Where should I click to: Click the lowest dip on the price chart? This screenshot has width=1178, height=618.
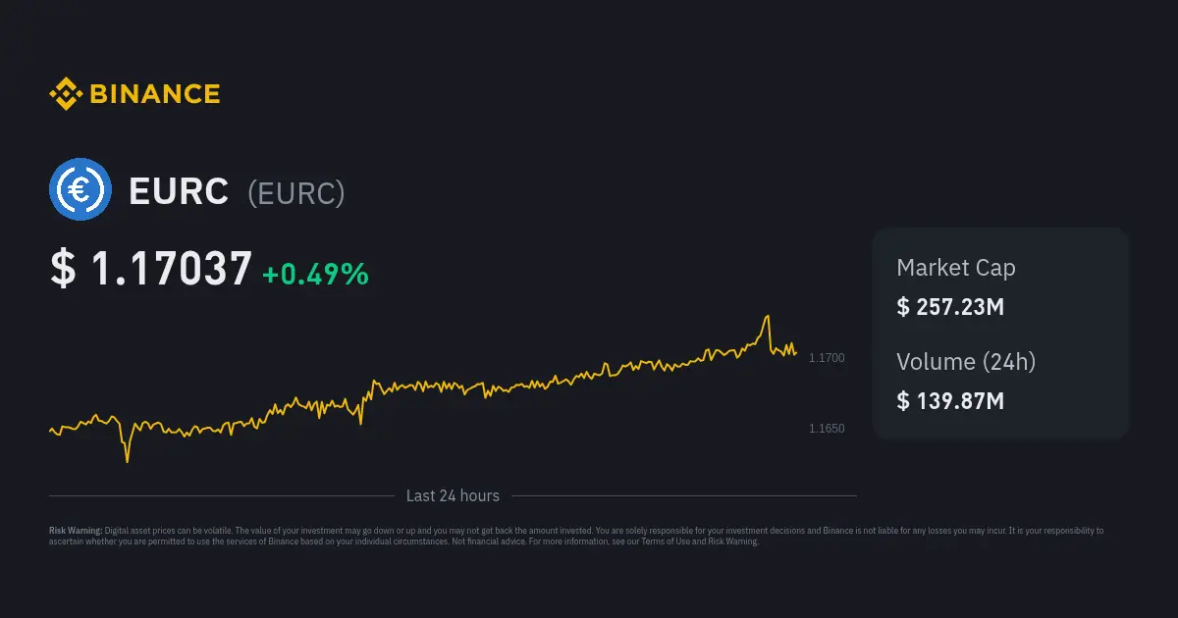[127, 459]
